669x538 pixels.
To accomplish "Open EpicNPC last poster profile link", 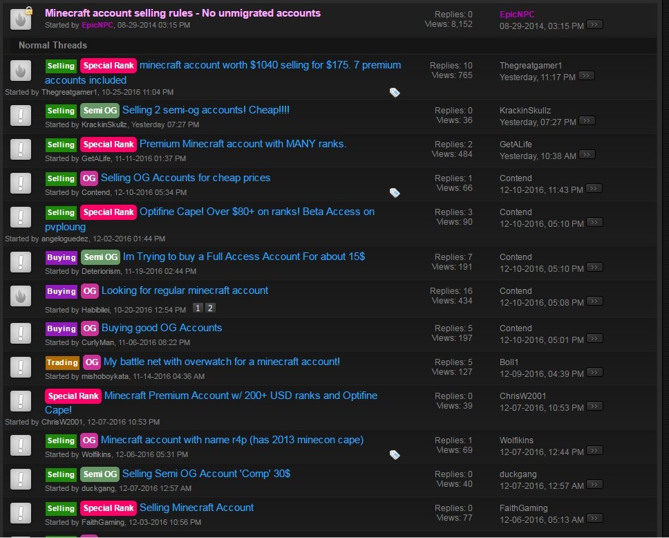I will [517, 14].
